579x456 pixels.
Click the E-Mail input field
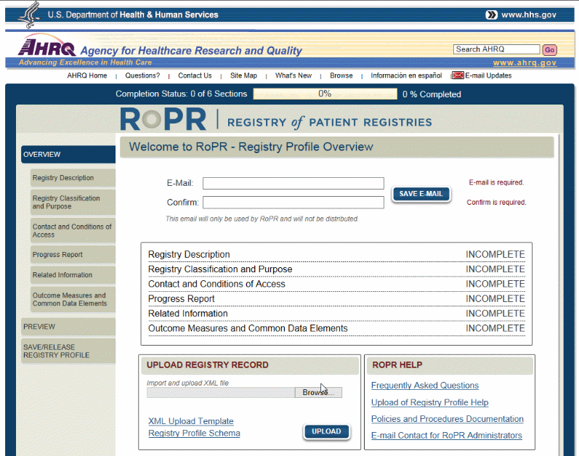[x=293, y=184]
